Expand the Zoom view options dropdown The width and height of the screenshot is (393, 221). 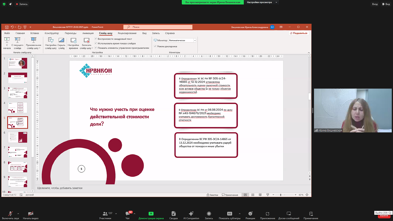[276, 2]
